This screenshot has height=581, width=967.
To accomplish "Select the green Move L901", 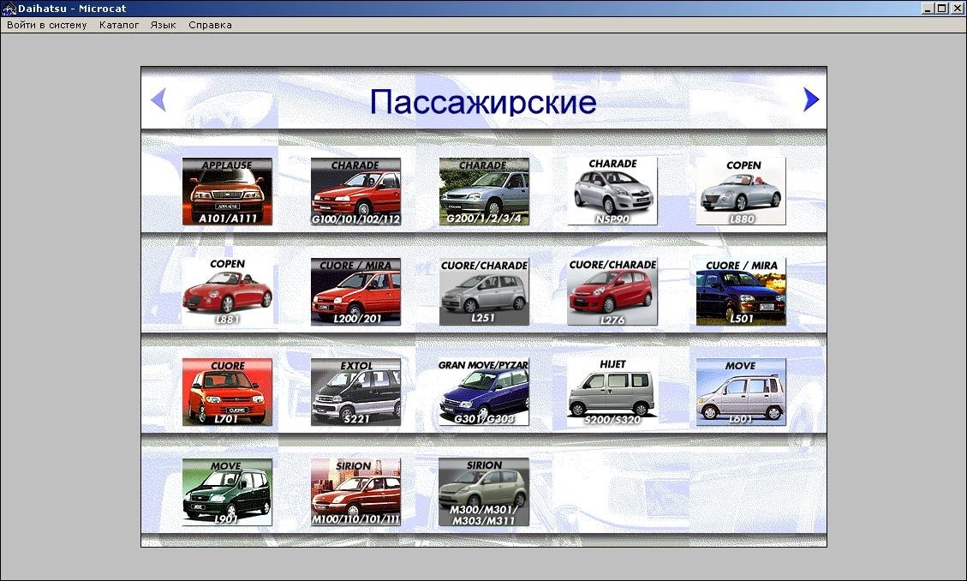I will [227, 492].
